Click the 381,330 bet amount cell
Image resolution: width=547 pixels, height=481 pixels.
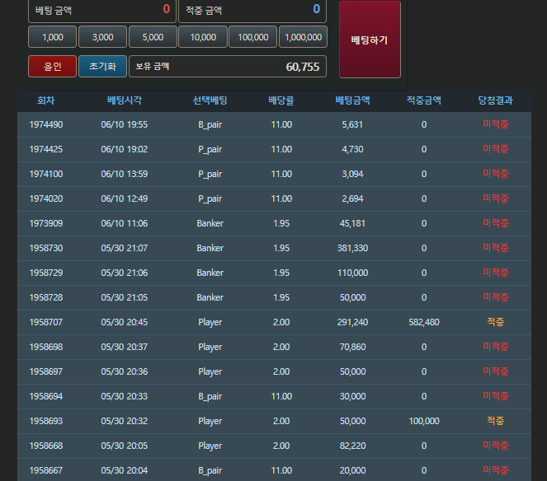(x=352, y=249)
